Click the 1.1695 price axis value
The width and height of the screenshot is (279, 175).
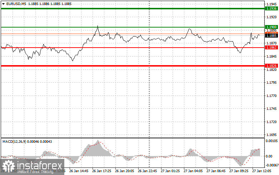[271, 135]
